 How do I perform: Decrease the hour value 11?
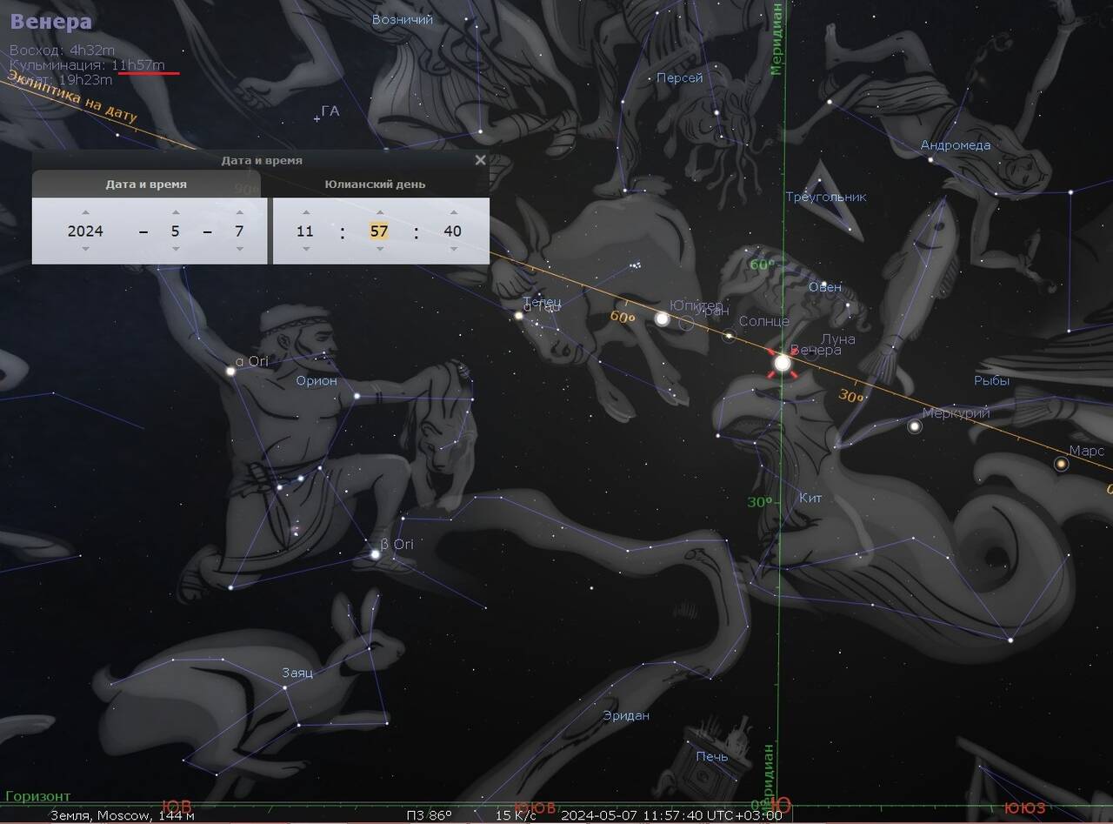coord(305,249)
